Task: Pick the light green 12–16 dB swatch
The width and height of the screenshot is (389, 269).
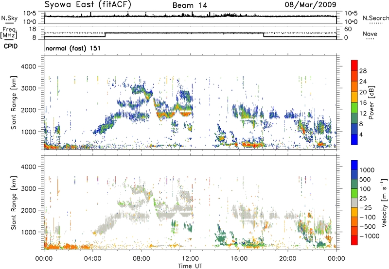Action: click(354, 107)
